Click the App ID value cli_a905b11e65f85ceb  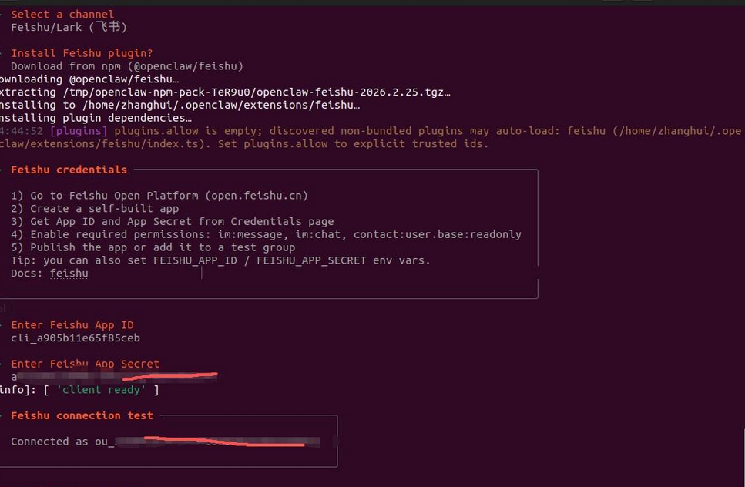tap(76, 338)
